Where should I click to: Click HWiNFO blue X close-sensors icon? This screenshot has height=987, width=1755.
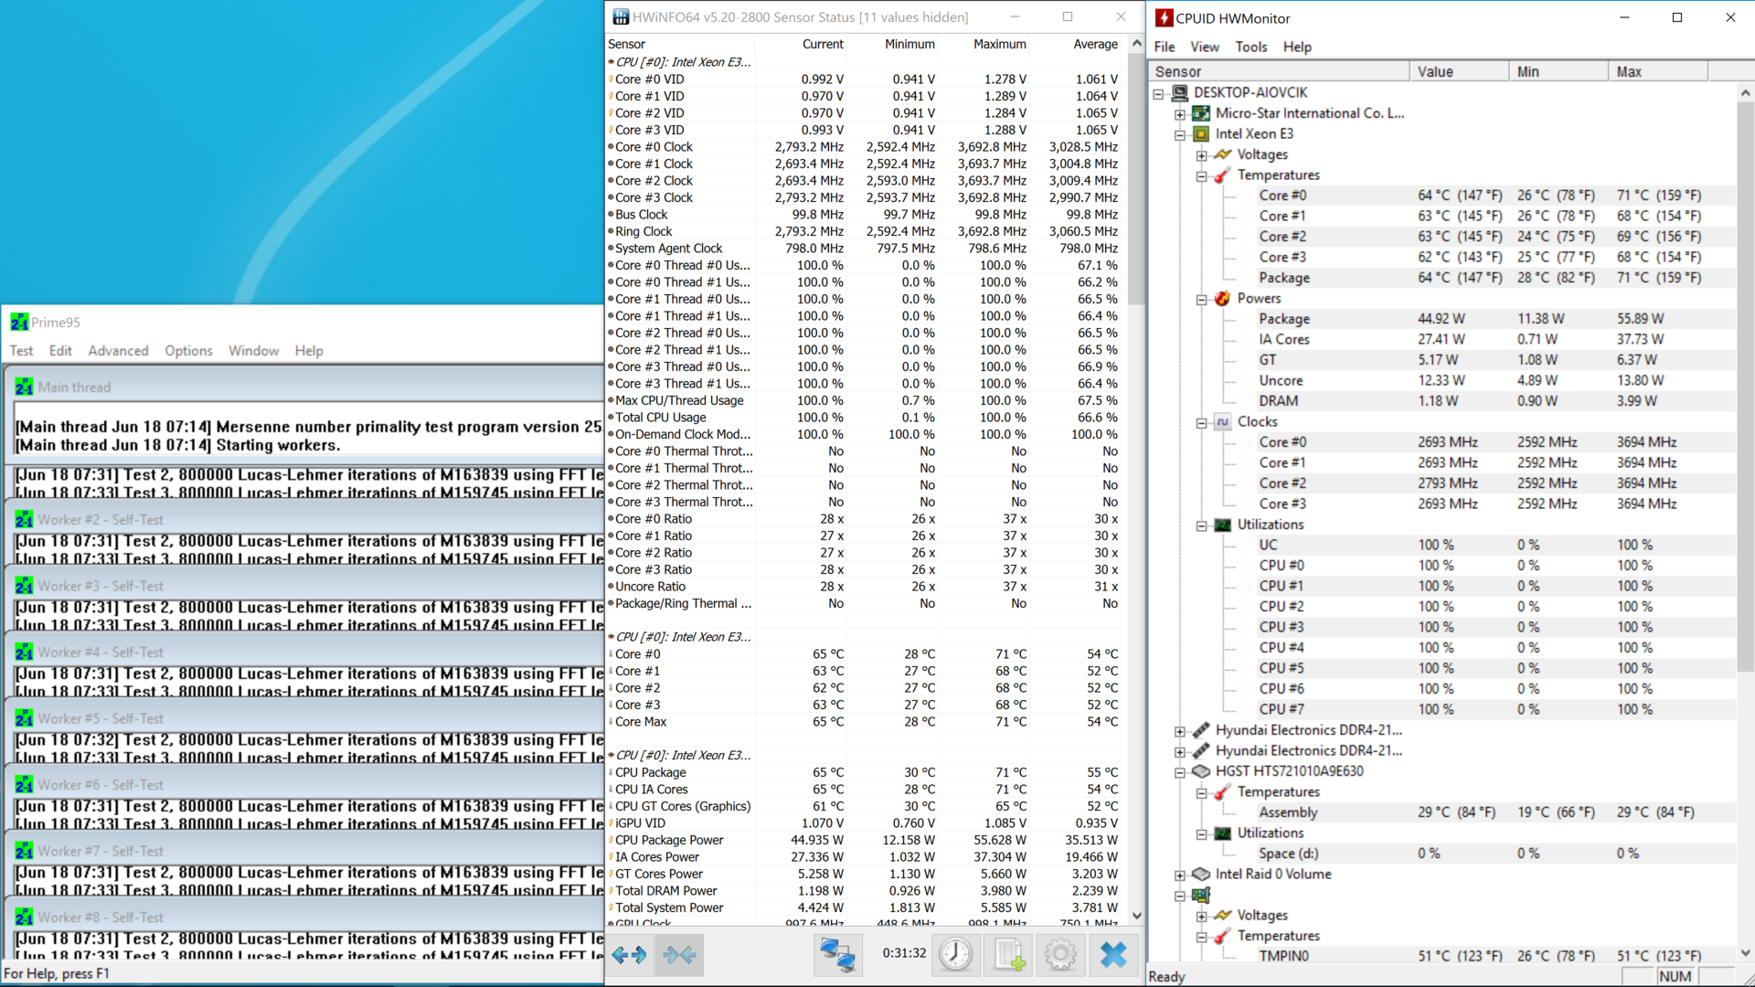[x=1113, y=955]
